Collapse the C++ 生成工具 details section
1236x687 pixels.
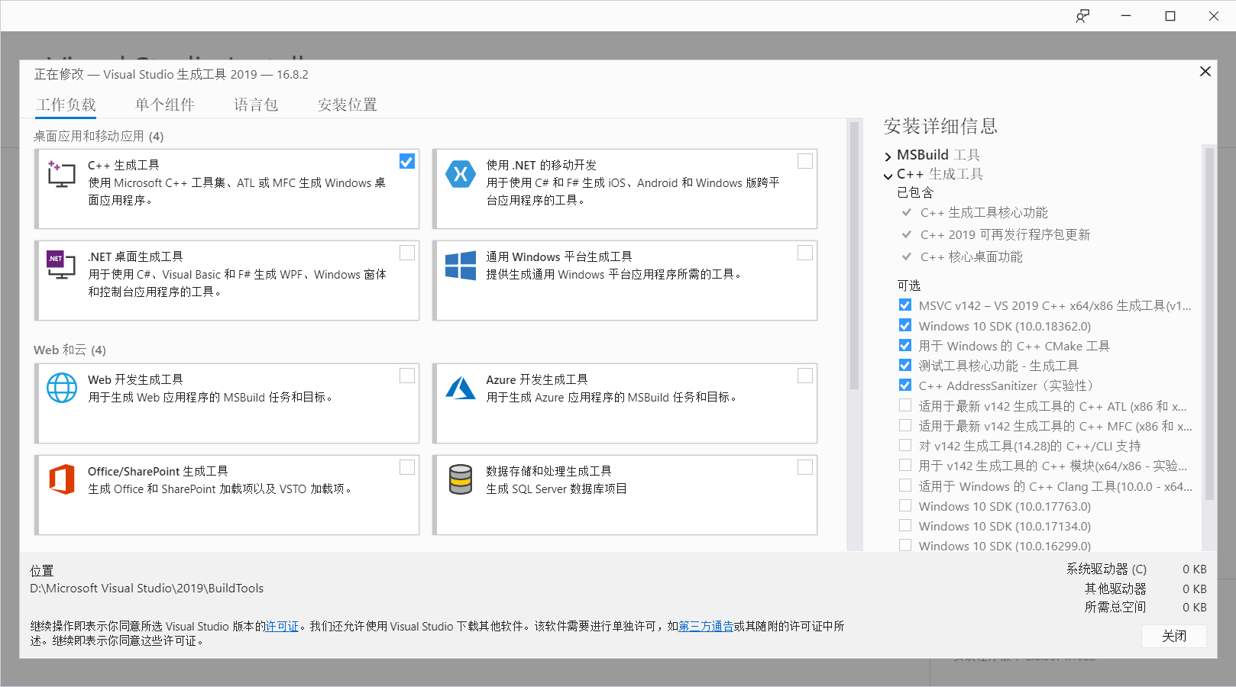[x=888, y=175]
